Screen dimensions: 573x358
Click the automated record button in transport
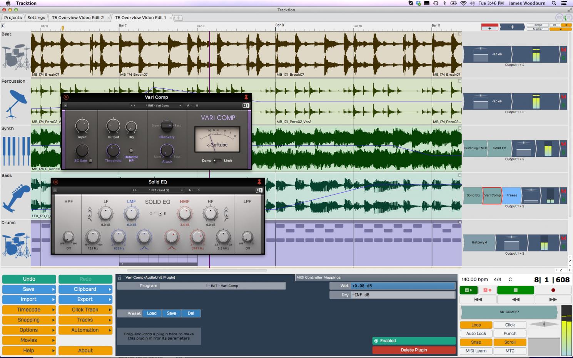(487, 290)
